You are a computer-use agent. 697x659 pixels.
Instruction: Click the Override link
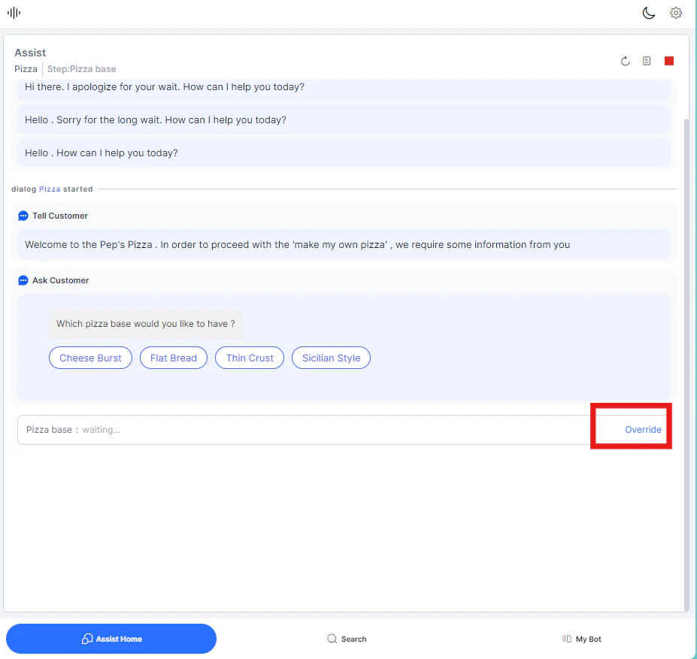click(x=643, y=430)
